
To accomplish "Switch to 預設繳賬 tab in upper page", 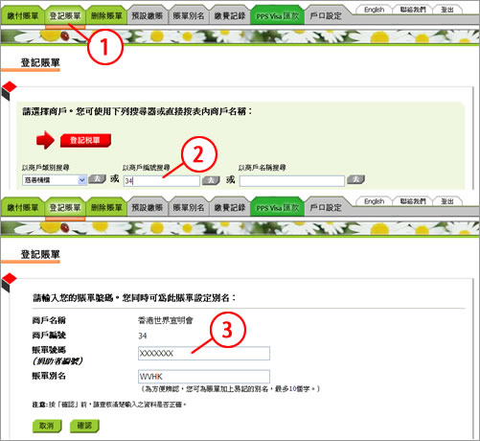I will click(x=148, y=16).
